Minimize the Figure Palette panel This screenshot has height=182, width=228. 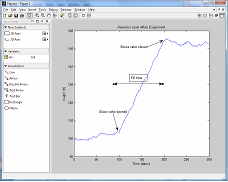[33, 21]
